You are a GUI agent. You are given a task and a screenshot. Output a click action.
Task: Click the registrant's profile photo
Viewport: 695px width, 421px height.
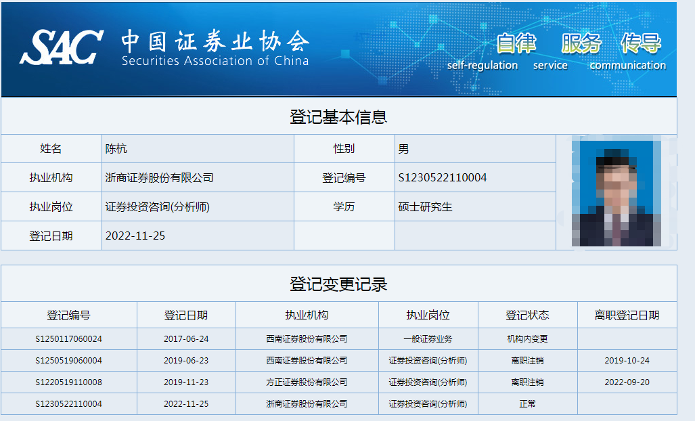[616, 194]
